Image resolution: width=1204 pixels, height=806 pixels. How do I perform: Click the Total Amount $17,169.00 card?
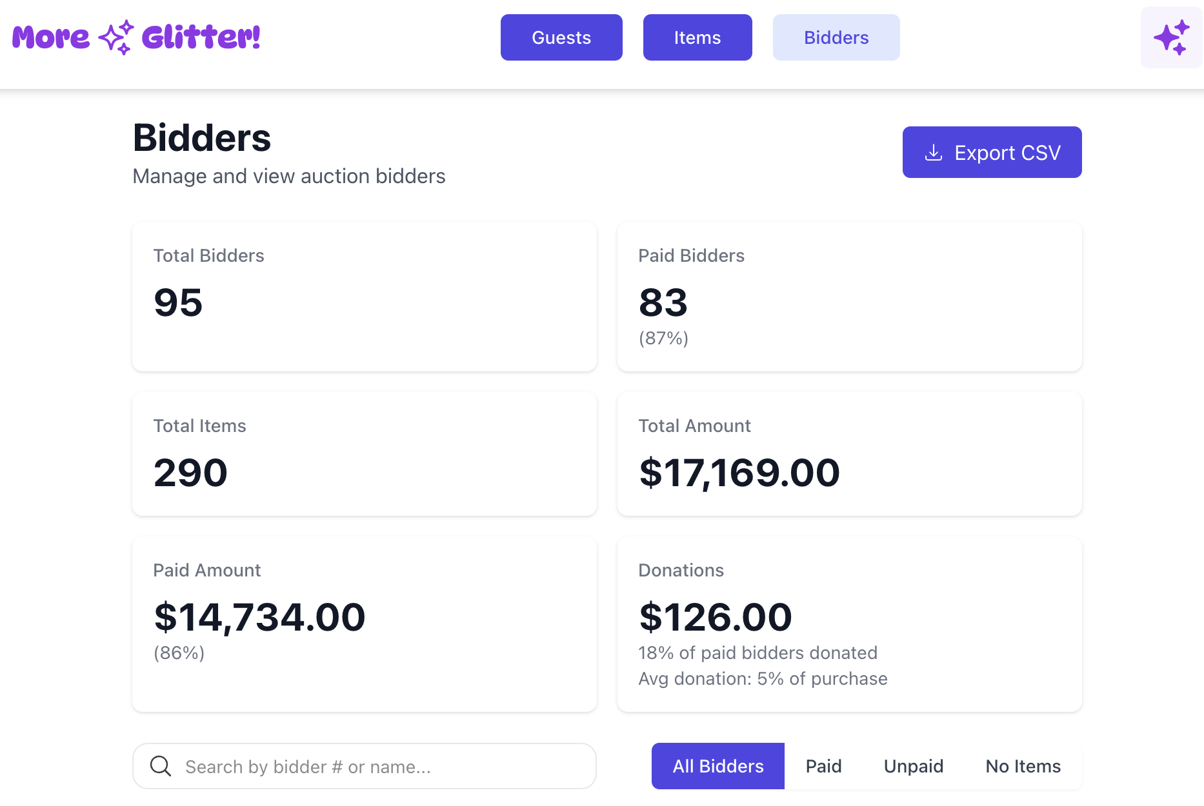click(850, 454)
